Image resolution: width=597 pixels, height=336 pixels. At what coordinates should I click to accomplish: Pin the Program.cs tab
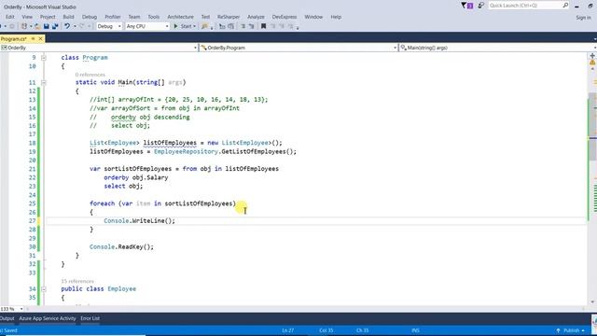[33, 39]
